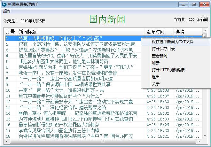This screenshot has height=147, width=211.
Task: Choose 打开保存目录 menu entry
Action: point(163,49)
